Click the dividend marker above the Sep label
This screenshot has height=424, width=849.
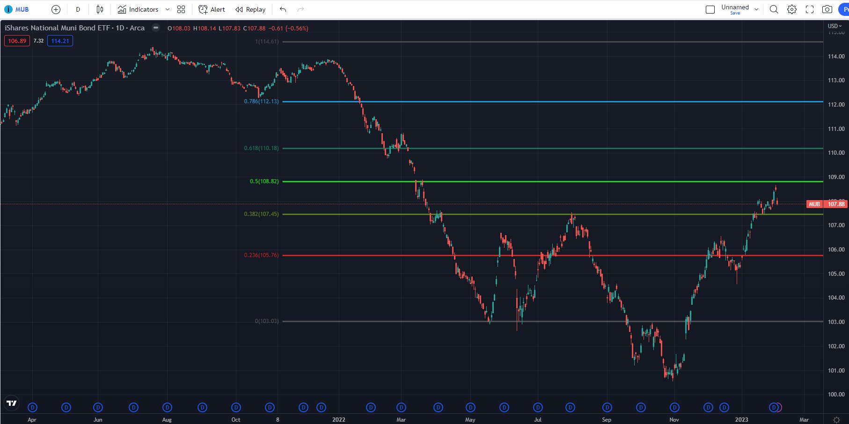[607, 408]
